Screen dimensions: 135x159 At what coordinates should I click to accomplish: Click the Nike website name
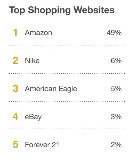point(32,61)
